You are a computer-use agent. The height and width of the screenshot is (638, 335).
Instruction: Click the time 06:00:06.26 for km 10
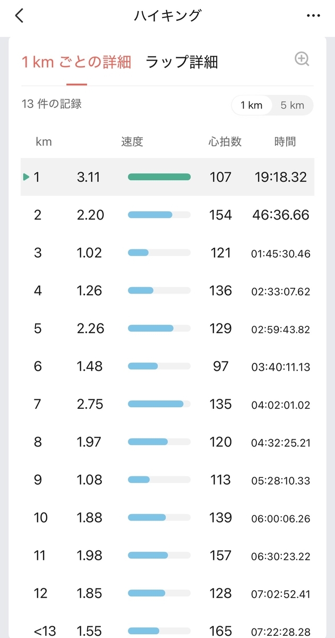[281, 518]
